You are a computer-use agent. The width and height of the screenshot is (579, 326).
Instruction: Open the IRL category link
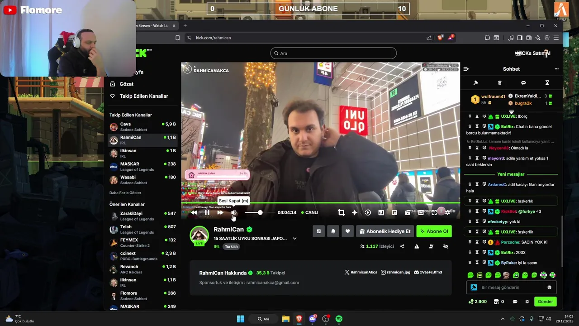[x=217, y=247]
